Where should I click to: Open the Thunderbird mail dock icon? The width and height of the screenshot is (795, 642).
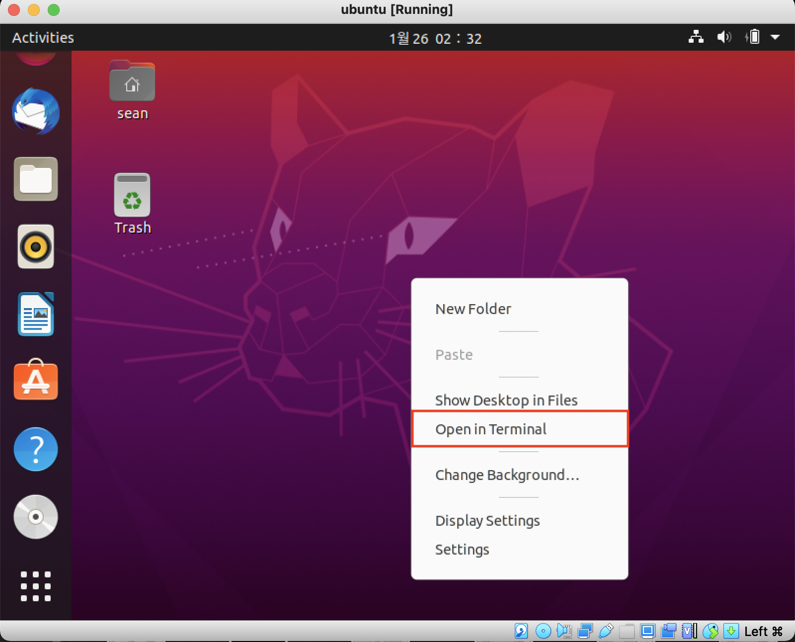[36, 111]
